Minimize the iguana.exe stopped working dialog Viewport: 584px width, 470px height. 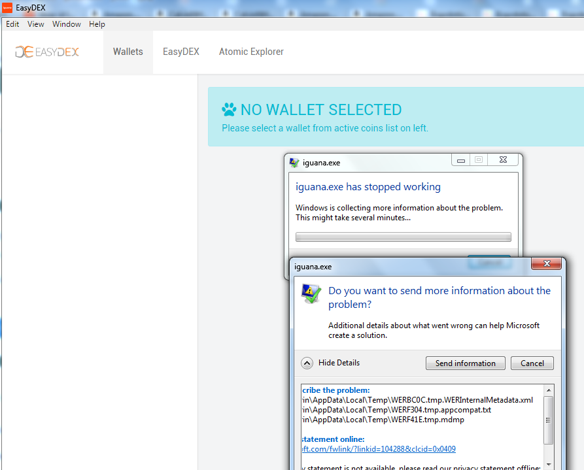click(x=460, y=160)
